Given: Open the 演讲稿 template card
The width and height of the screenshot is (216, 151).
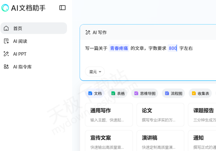Looking at the screenshot, I should [161, 141].
